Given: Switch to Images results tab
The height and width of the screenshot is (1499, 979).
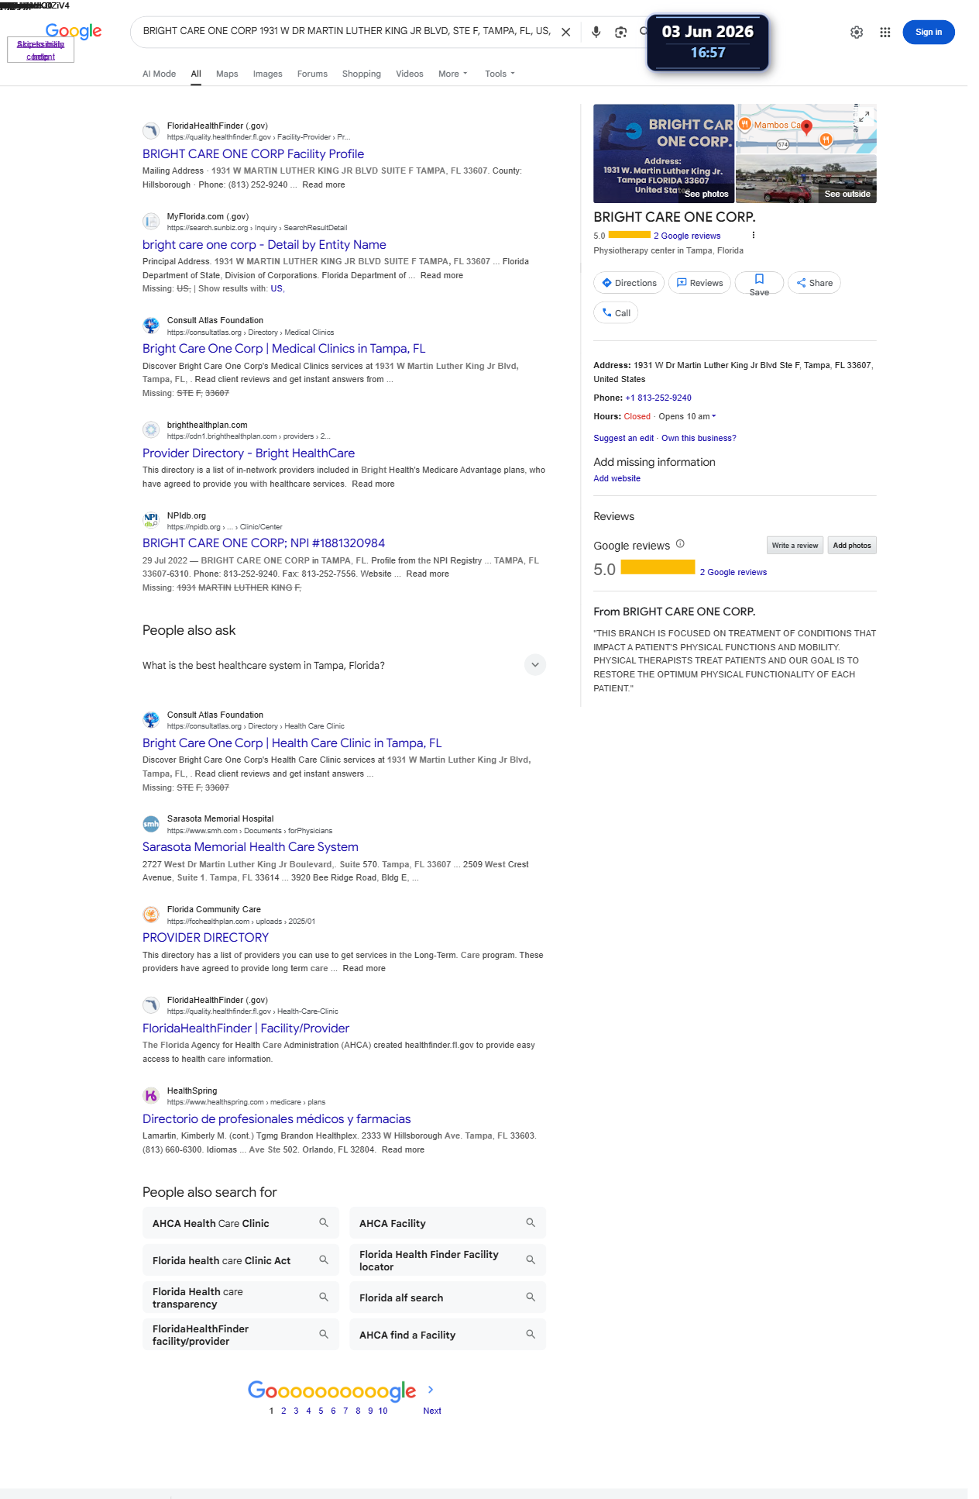Looking at the screenshot, I should pos(267,74).
